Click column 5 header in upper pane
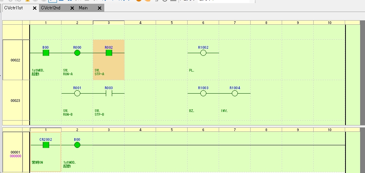The image size is (365, 173). pos(172,23)
